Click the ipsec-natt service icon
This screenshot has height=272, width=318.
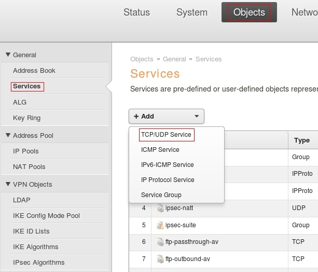(160, 209)
